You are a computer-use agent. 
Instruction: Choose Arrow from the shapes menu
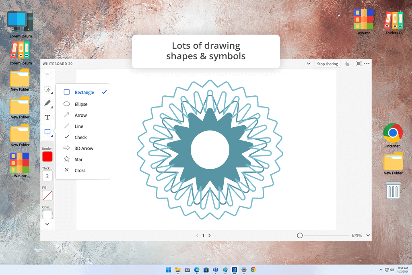[83, 115]
